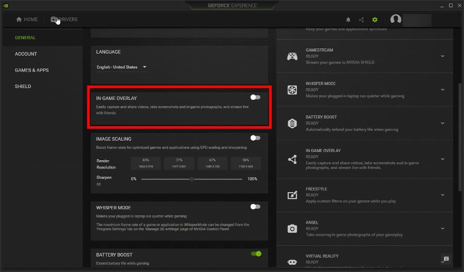
Task: Select General in settings sidebar
Action: 43,38
